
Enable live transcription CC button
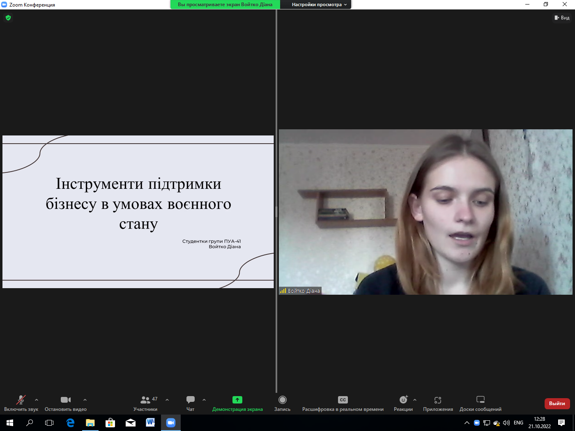click(343, 403)
